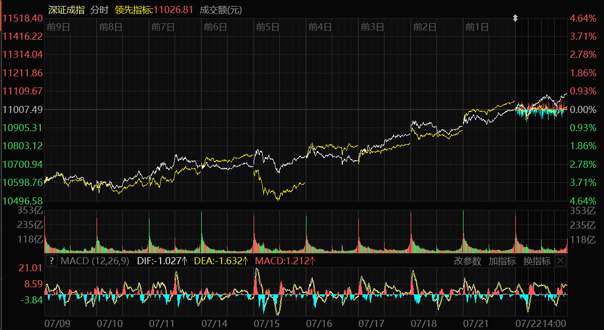
Task: Close the MACD indicator panel
Action: (x=560, y=261)
